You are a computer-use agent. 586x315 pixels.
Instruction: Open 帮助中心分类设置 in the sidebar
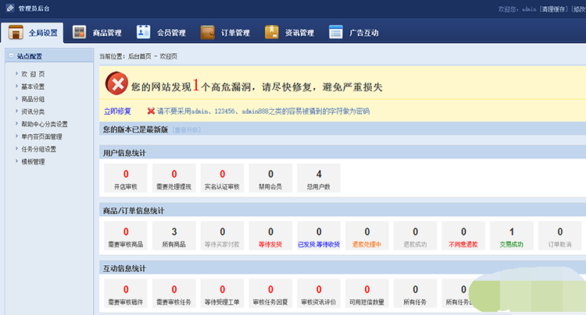(45, 124)
